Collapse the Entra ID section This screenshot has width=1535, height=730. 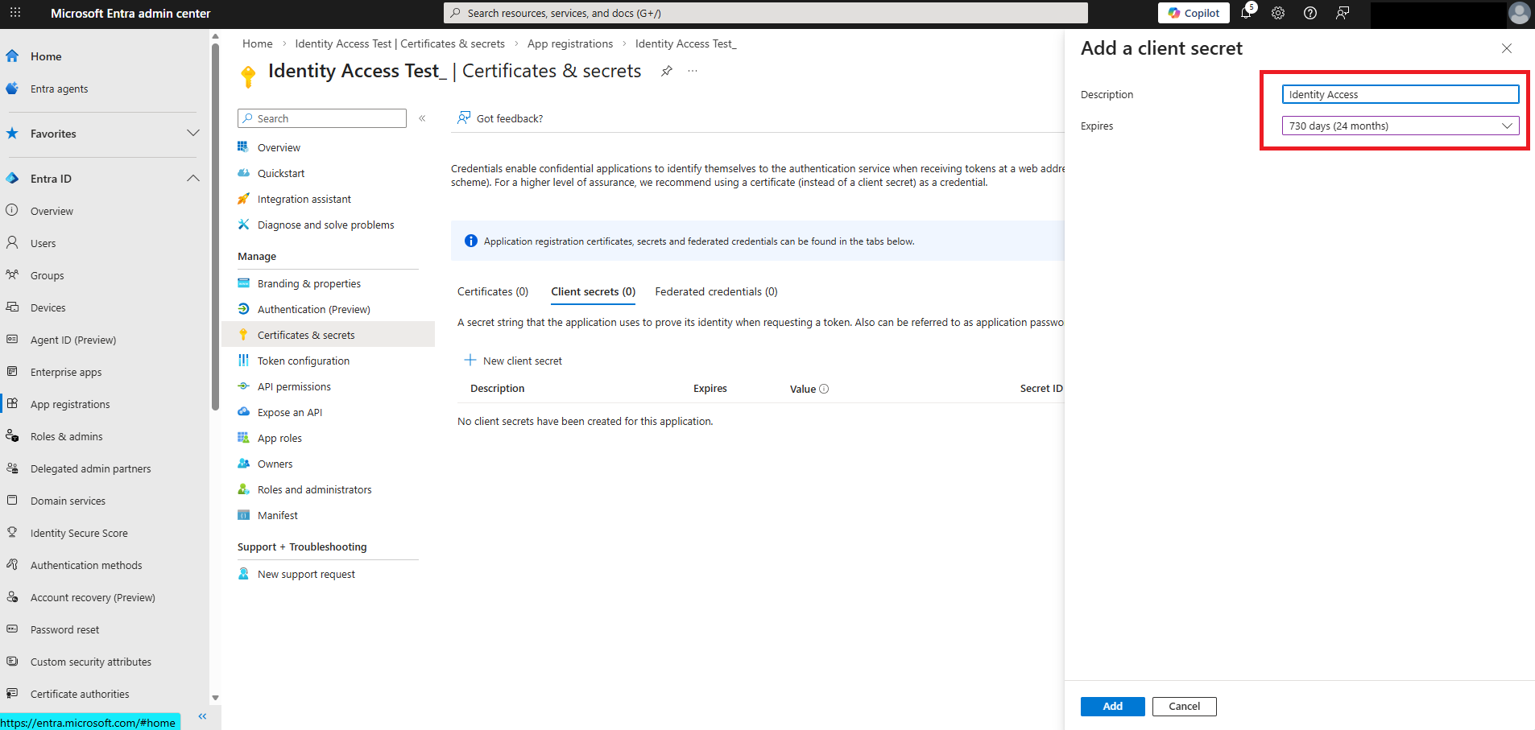(x=193, y=179)
